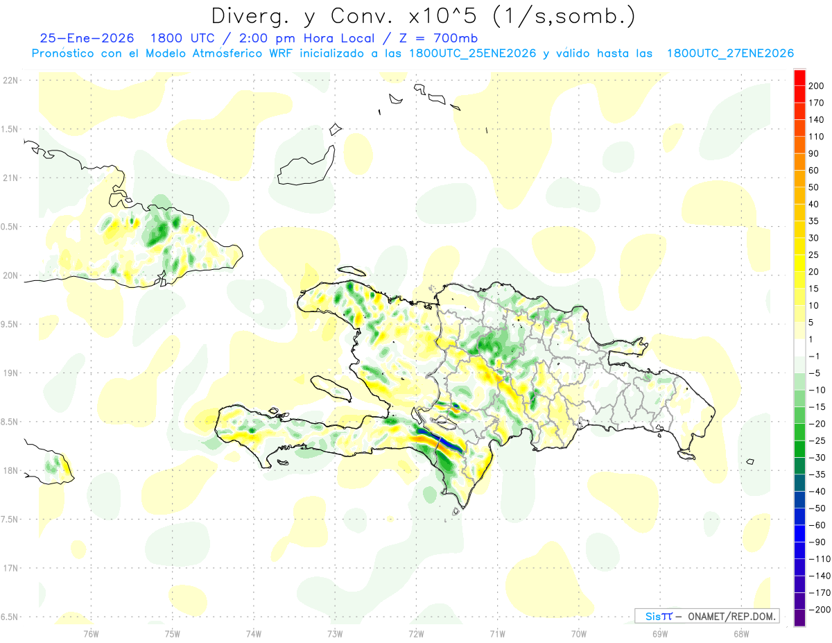Click Gonâve Island in the Gulf
This screenshot has height=643, width=832.
[329, 388]
